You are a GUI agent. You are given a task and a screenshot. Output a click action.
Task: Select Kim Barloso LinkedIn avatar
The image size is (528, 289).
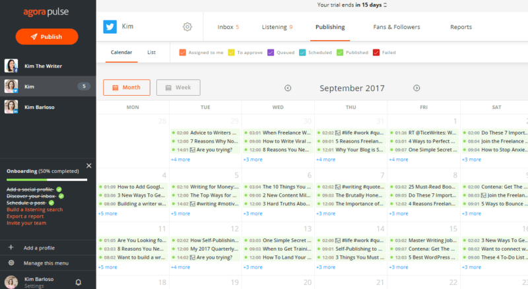point(11,107)
